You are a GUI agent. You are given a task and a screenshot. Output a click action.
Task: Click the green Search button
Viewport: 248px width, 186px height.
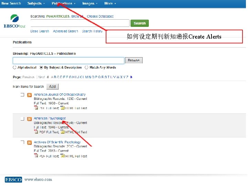pyautogui.click(x=139, y=23)
